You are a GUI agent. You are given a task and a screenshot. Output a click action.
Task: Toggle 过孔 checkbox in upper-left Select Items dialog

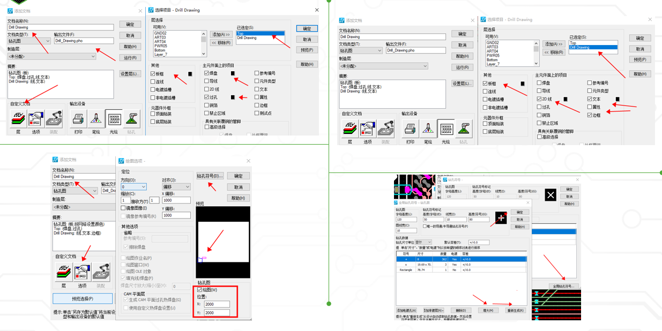pos(206,97)
